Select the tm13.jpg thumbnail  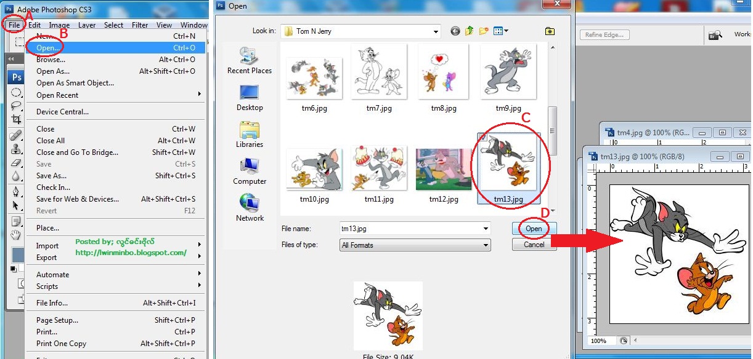click(508, 167)
